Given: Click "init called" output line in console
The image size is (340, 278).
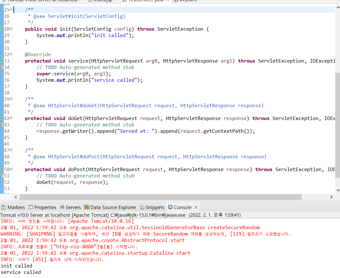Looking at the screenshot, I should (x=17, y=266).
